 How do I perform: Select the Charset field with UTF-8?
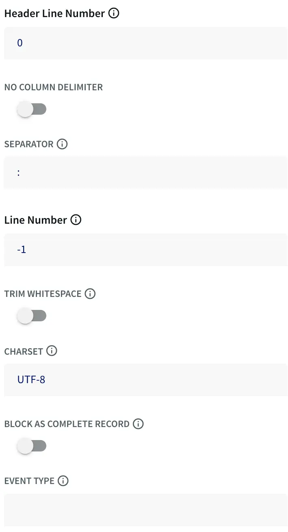coord(145,380)
